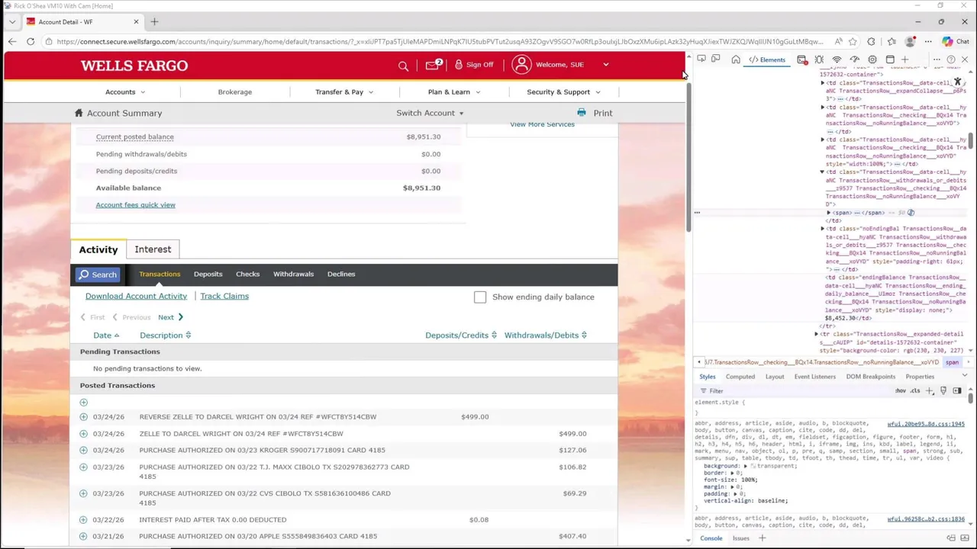The image size is (977, 549).
Task: Open the Copilot Chat button
Action: pos(956,42)
